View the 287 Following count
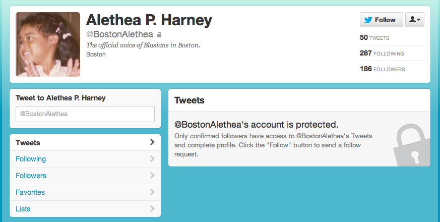Image resolution: width=440 pixels, height=222 pixels. pos(382,53)
